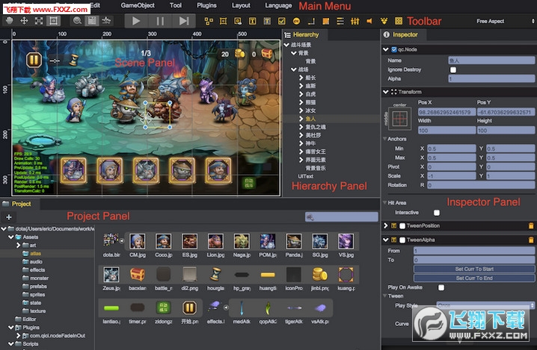Toggle the qc.Node enabled checkbox
The image size is (537, 350).
[394, 49]
